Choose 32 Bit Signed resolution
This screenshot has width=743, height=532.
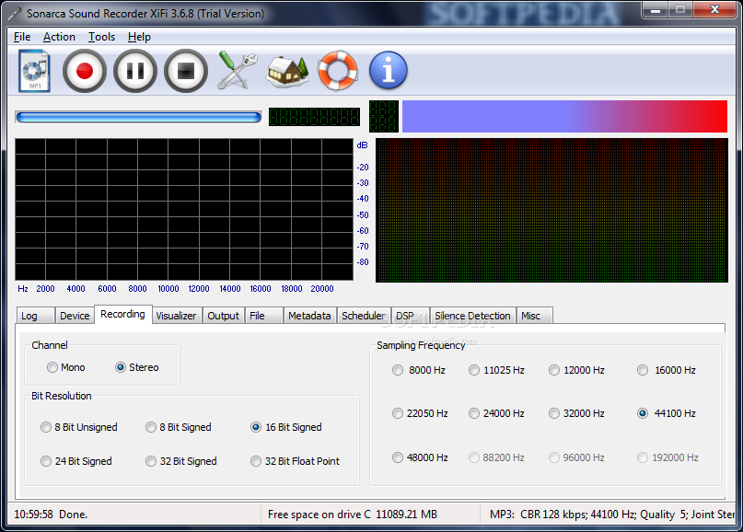[181, 461]
